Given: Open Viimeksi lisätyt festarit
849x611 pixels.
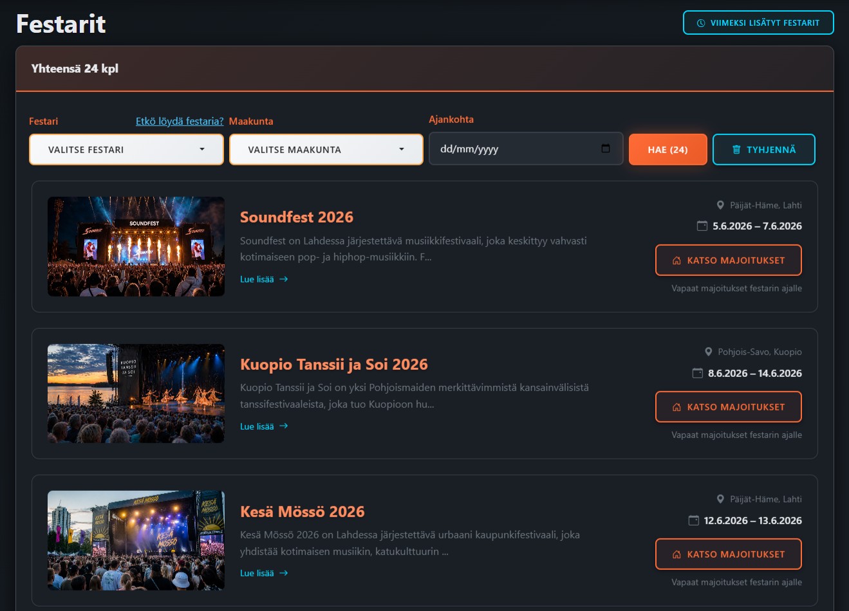Looking at the screenshot, I should (758, 23).
